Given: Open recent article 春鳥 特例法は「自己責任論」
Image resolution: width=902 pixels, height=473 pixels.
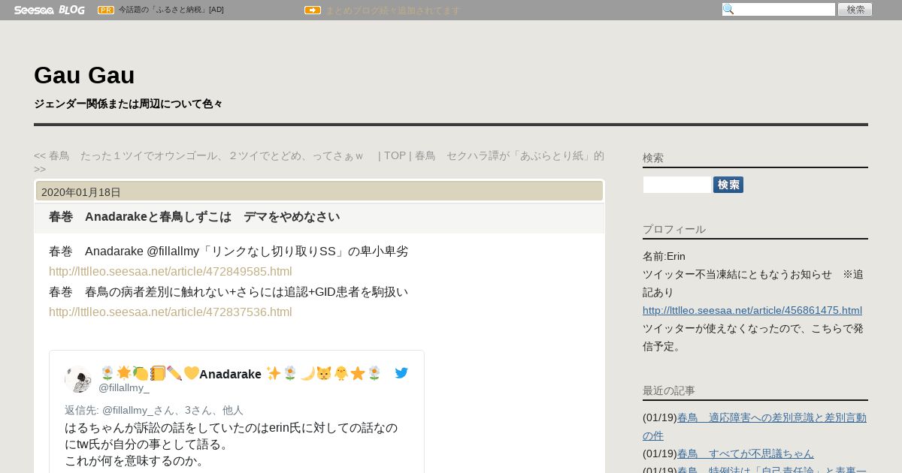Looking at the screenshot, I should click(772, 470).
